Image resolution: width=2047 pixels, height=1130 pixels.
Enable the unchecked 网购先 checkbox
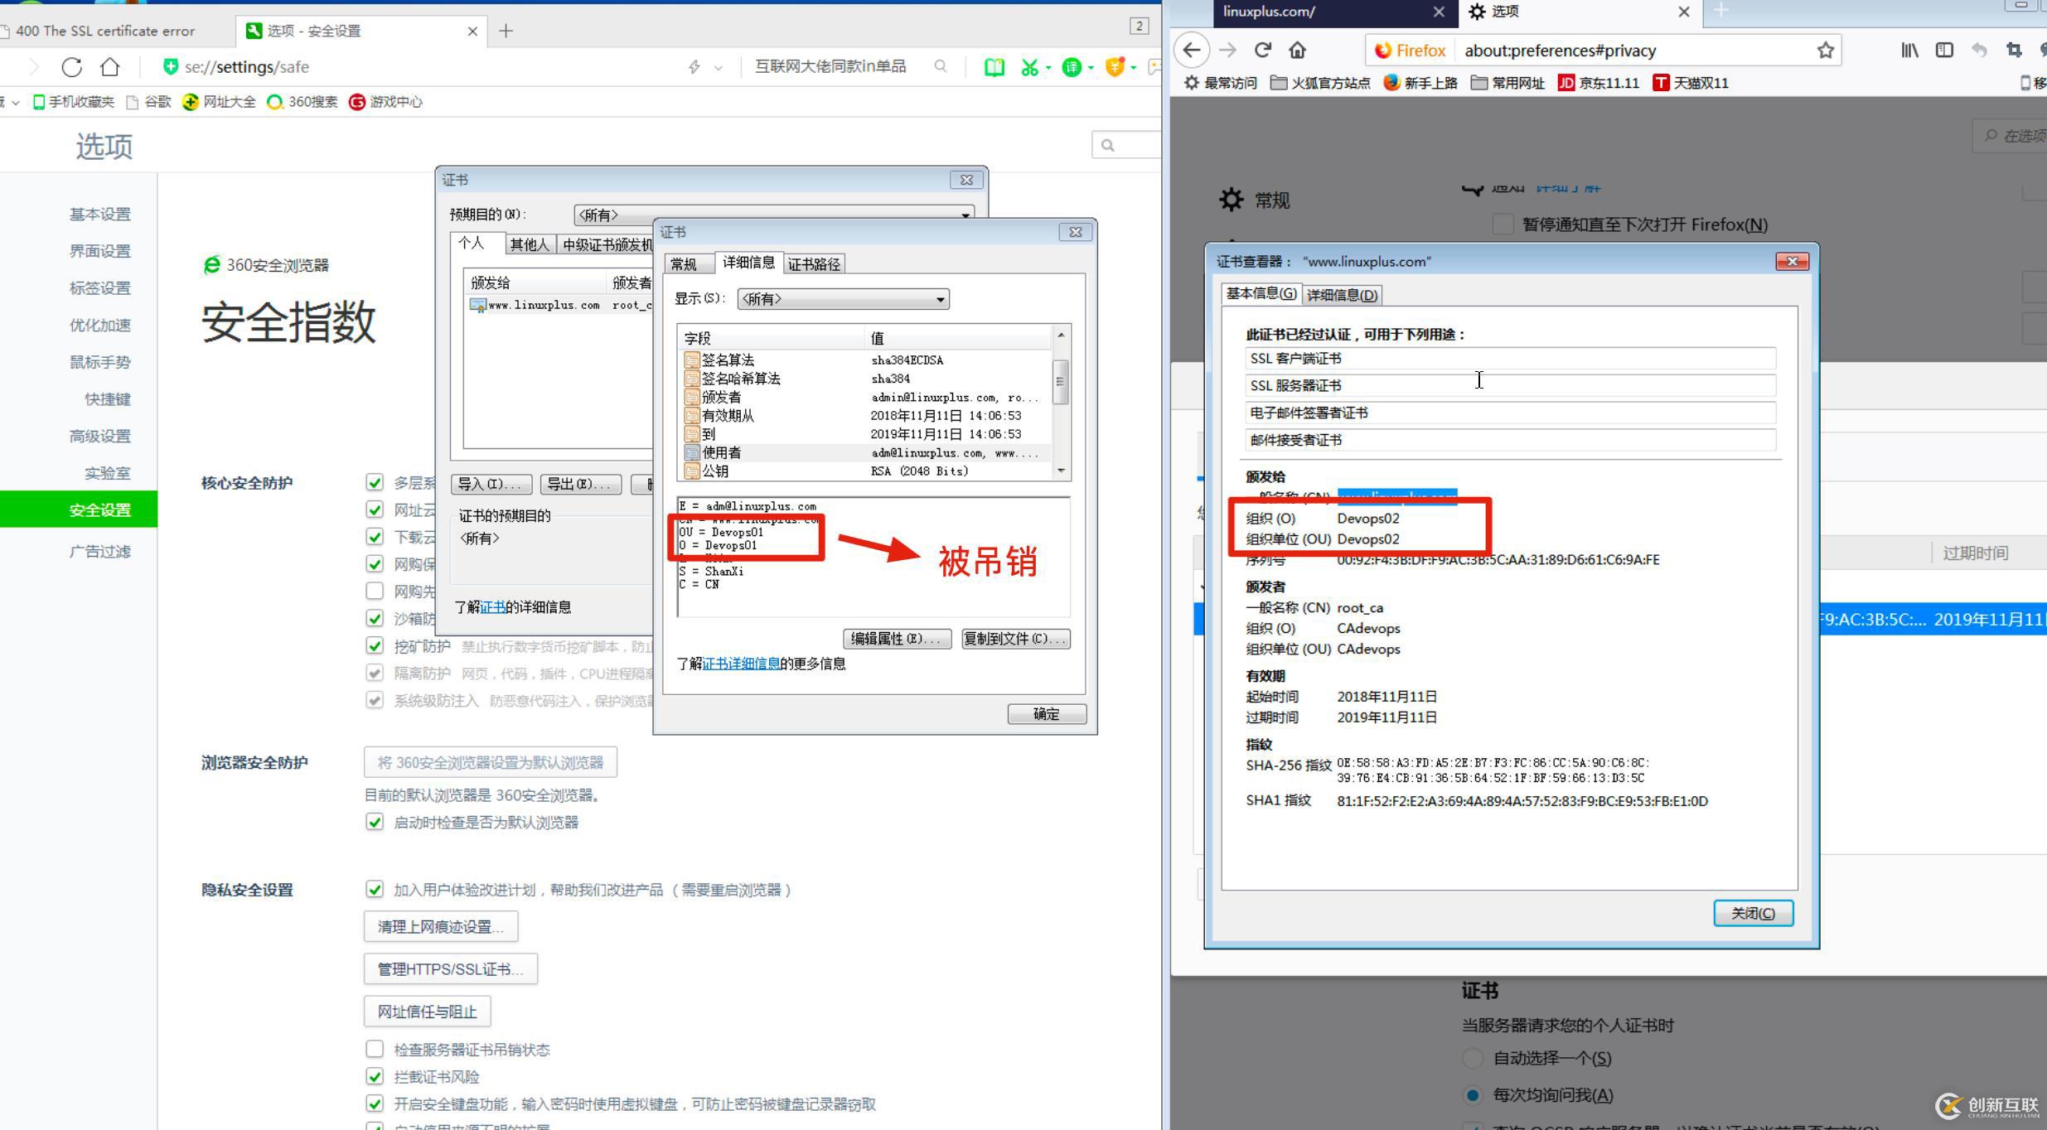point(375,592)
